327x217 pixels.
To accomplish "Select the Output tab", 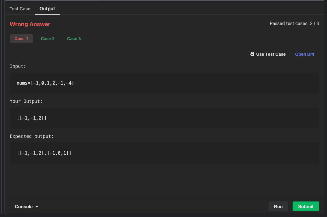I will pyautogui.click(x=47, y=9).
